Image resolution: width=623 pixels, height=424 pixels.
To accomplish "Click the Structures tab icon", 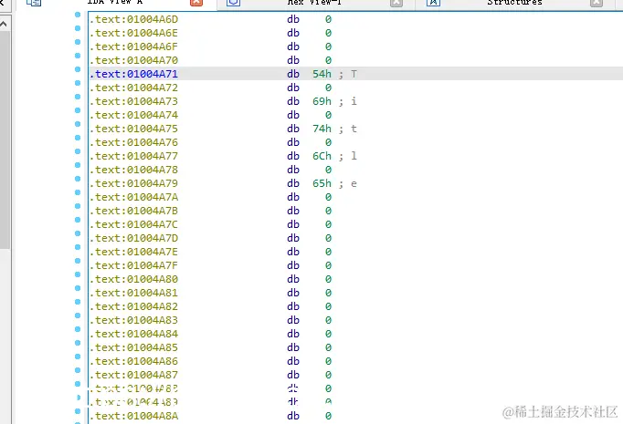I will coord(433,3).
